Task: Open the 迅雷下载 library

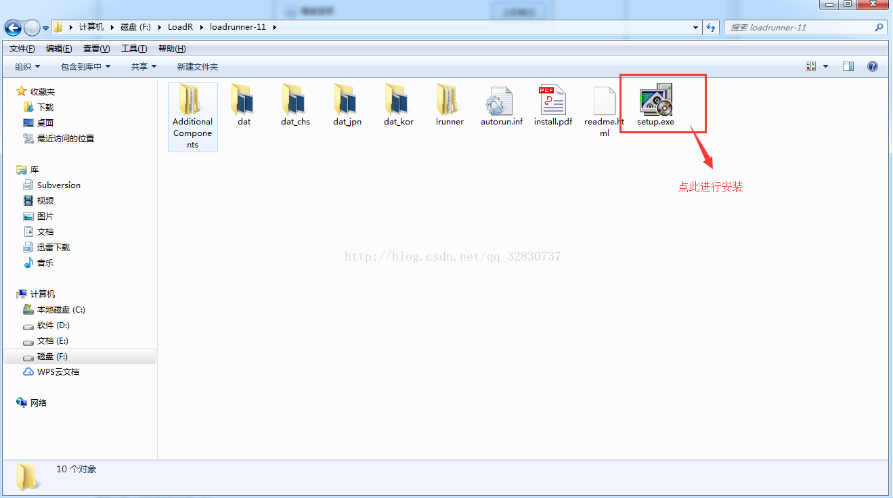Action: [x=53, y=247]
